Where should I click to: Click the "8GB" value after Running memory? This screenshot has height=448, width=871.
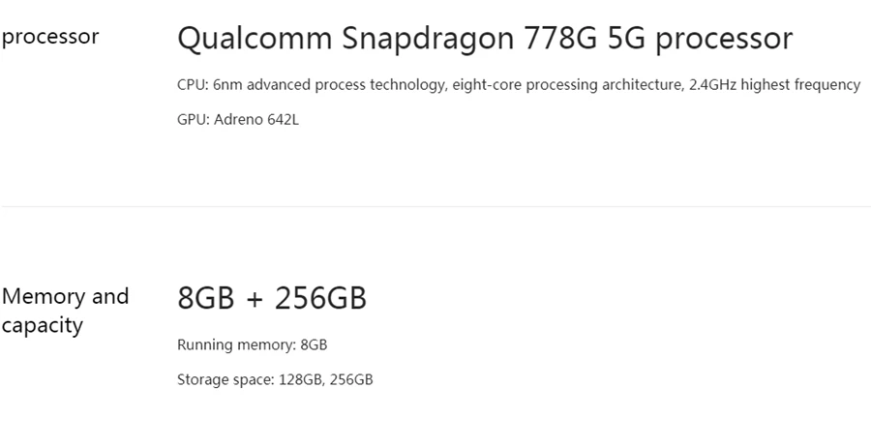(314, 344)
